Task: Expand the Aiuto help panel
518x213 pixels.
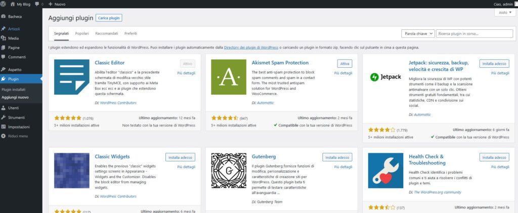Action: (x=505, y=13)
